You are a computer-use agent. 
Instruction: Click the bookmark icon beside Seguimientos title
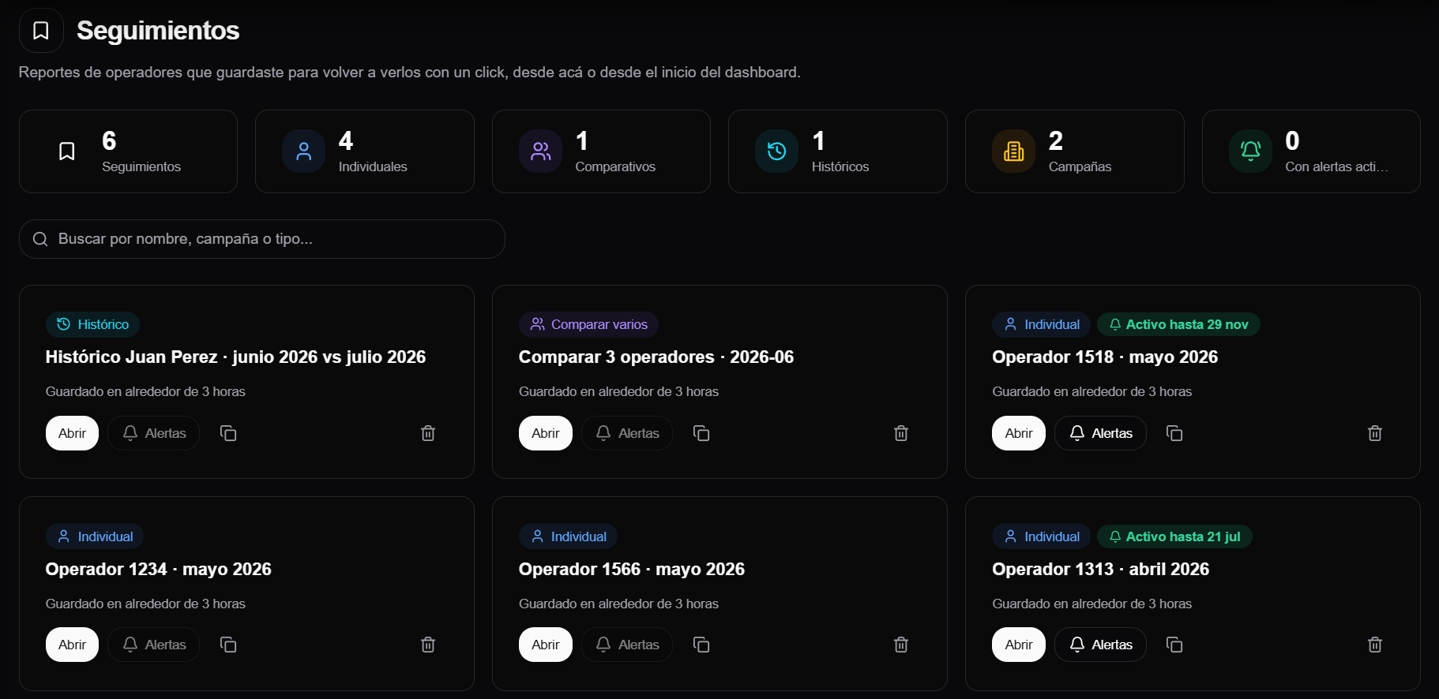pyautogui.click(x=41, y=31)
